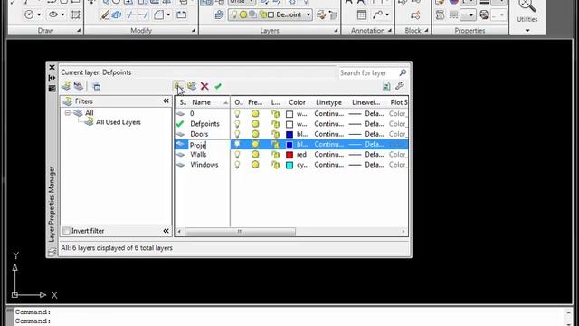Toggle Lock icon for Walls layer
The width and height of the screenshot is (579, 326).
pos(275,155)
